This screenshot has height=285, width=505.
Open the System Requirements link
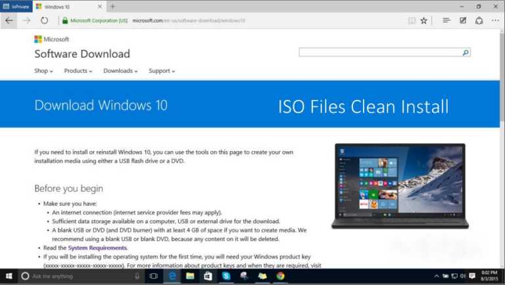pyautogui.click(x=97, y=248)
